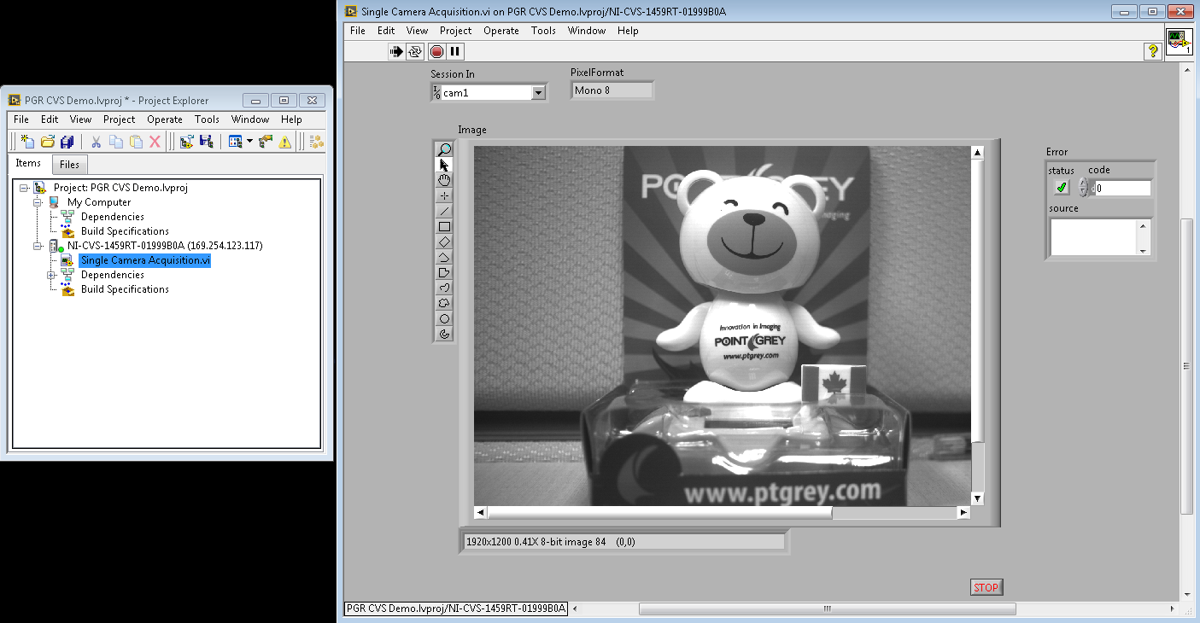The image size is (1200, 623).
Task: Click the yellow warning triangle icon
Action: pyautogui.click(x=285, y=142)
